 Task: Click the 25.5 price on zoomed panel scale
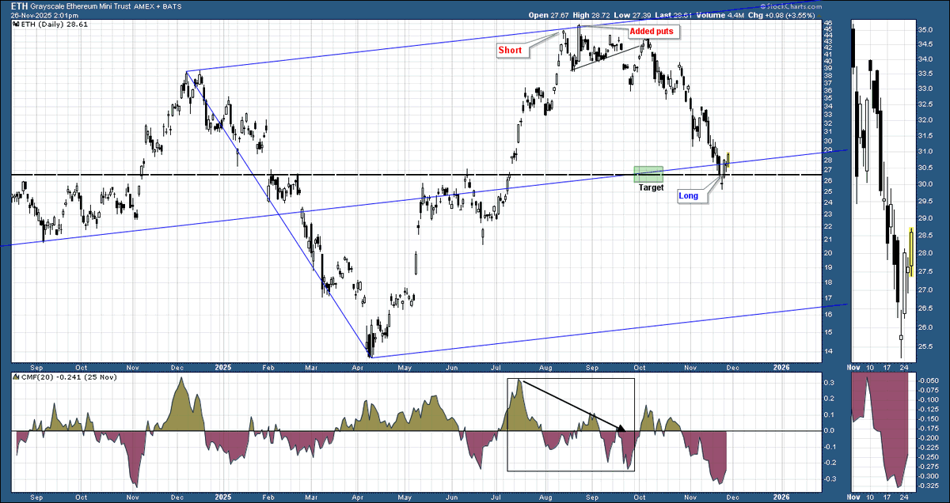(927, 346)
